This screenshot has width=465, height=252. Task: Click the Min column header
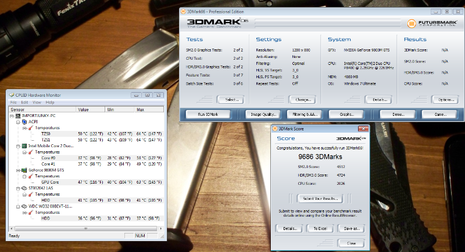(x=120, y=109)
